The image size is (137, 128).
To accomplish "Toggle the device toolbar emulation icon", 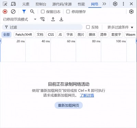I will point(13,4).
